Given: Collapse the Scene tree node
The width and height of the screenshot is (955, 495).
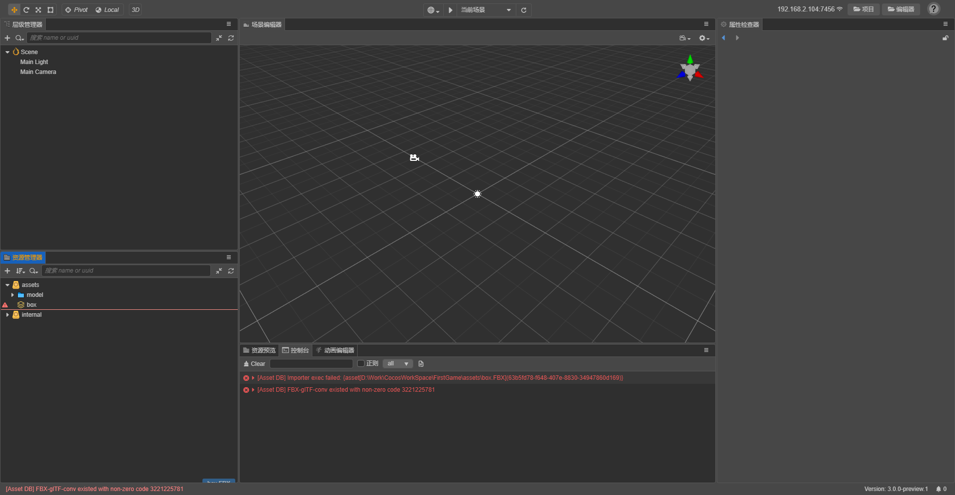Looking at the screenshot, I should [x=7, y=52].
